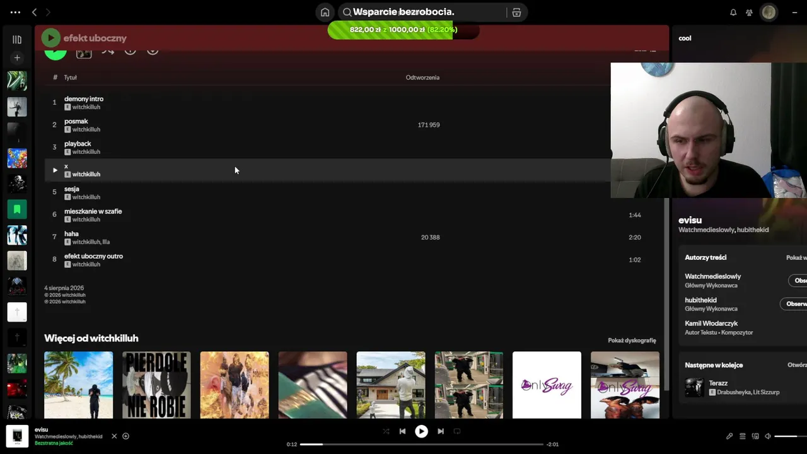Open the Spotify home page icon

(325, 12)
